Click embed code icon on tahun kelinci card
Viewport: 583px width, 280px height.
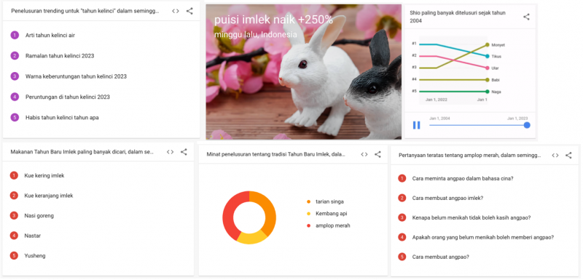point(176,11)
